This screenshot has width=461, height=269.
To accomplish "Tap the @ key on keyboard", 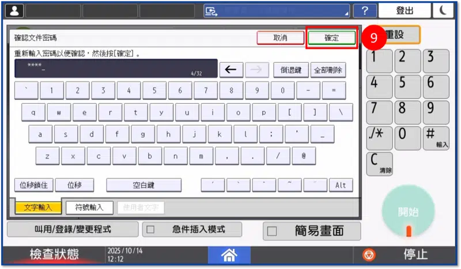I will (x=304, y=156).
